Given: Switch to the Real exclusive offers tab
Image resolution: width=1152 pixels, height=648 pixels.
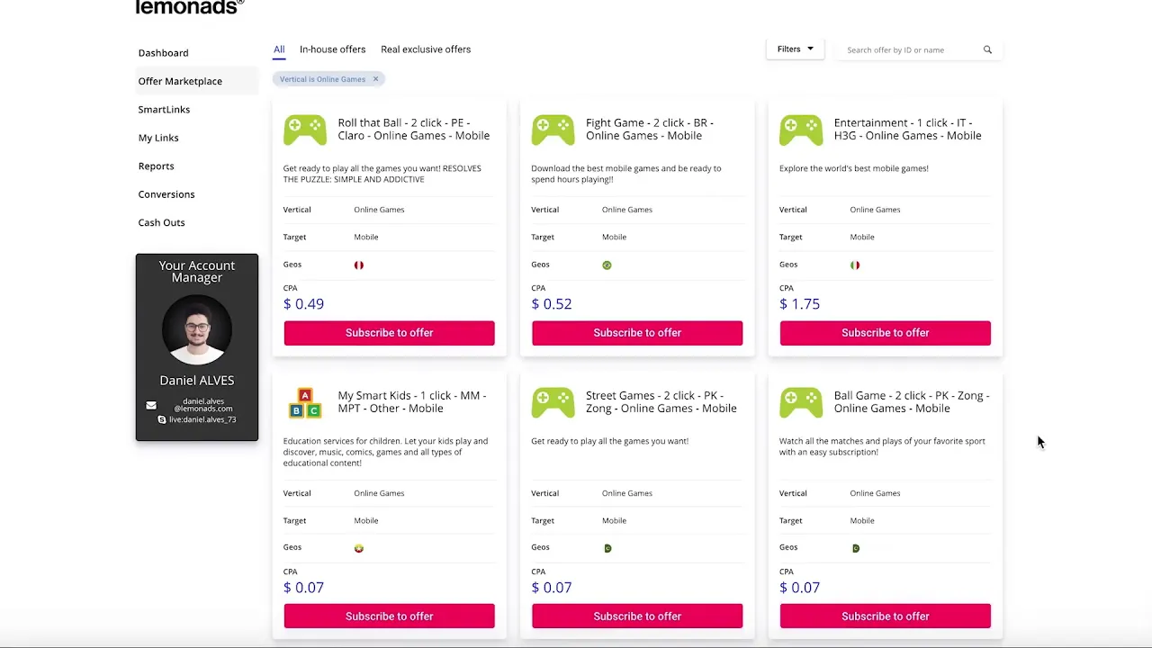Looking at the screenshot, I should point(426,49).
